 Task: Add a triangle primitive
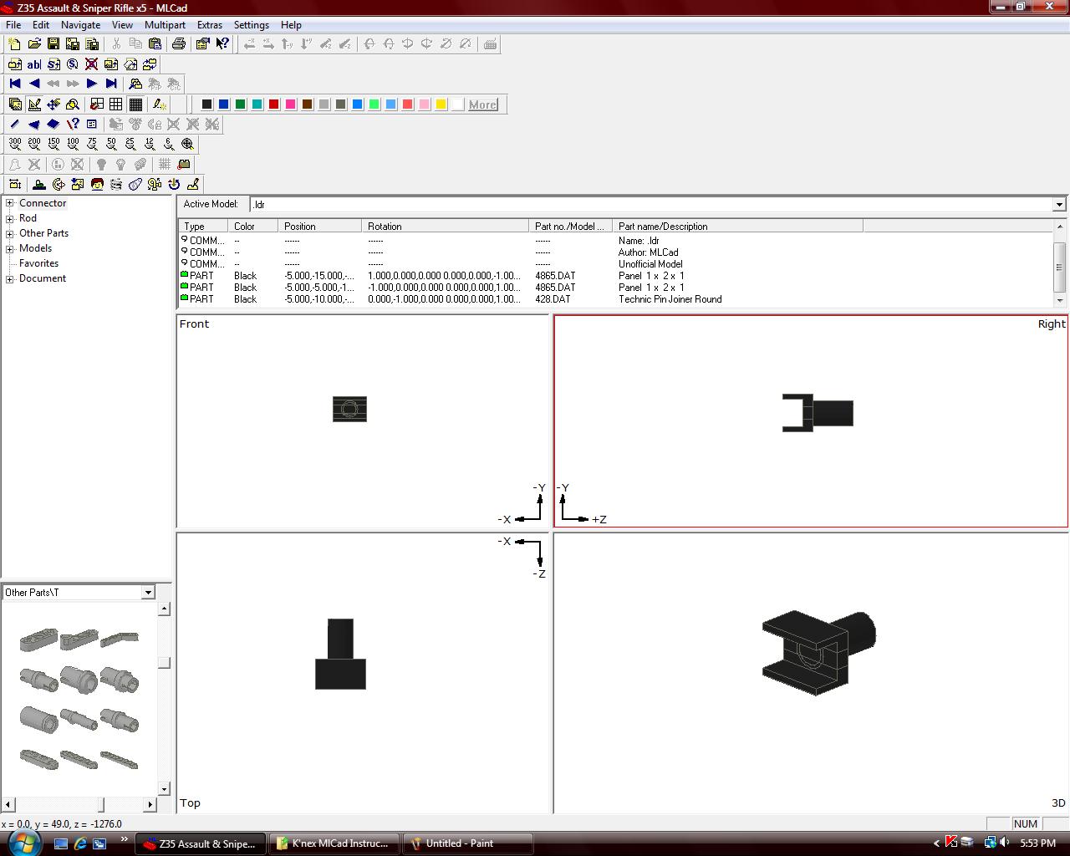point(34,124)
